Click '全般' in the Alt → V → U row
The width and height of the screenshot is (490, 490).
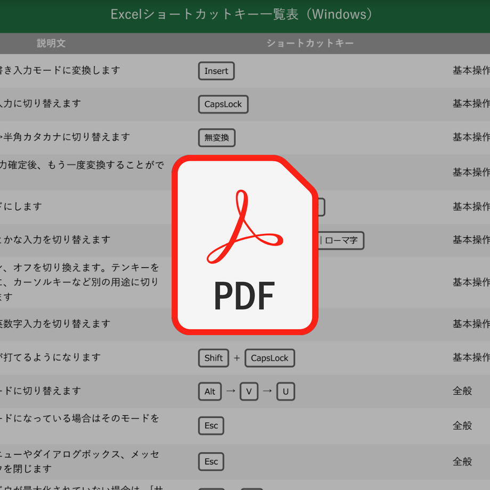(x=462, y=390)
